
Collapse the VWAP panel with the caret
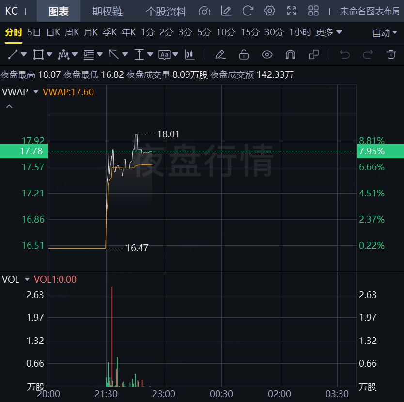(x=9, y=106)
